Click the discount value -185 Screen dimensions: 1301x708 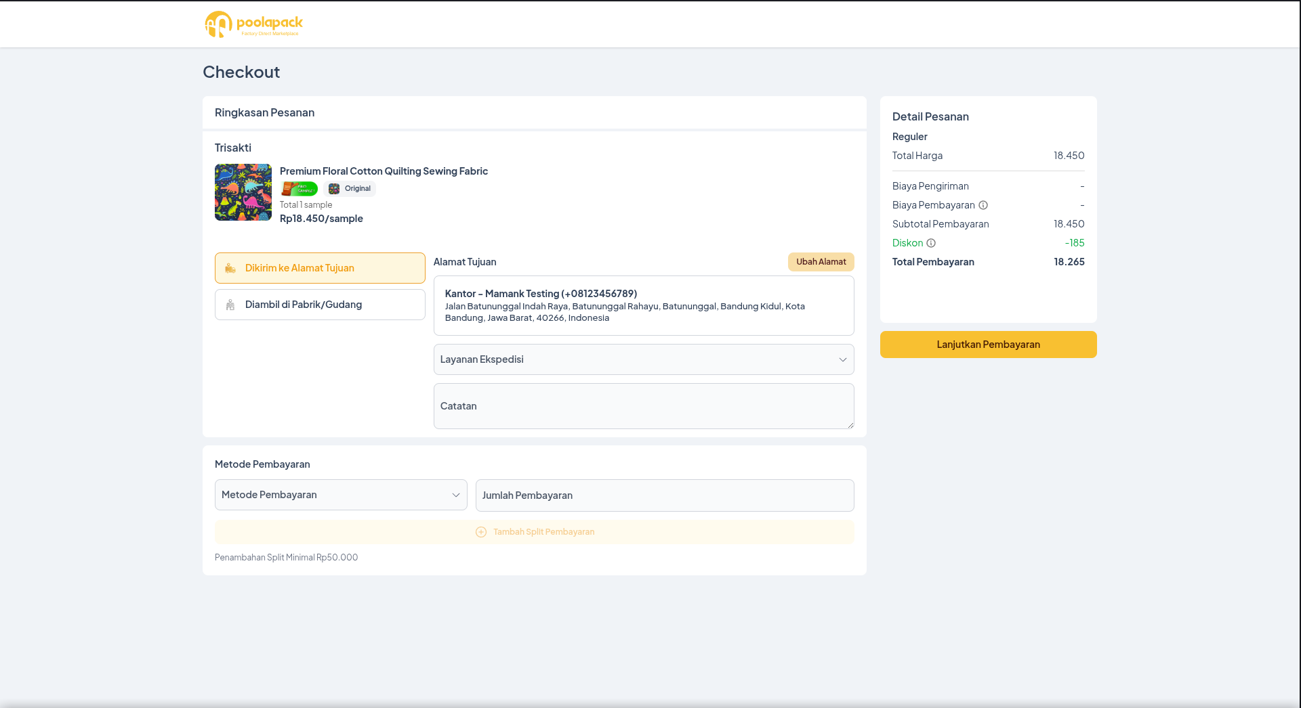[x=1075, y=243]
